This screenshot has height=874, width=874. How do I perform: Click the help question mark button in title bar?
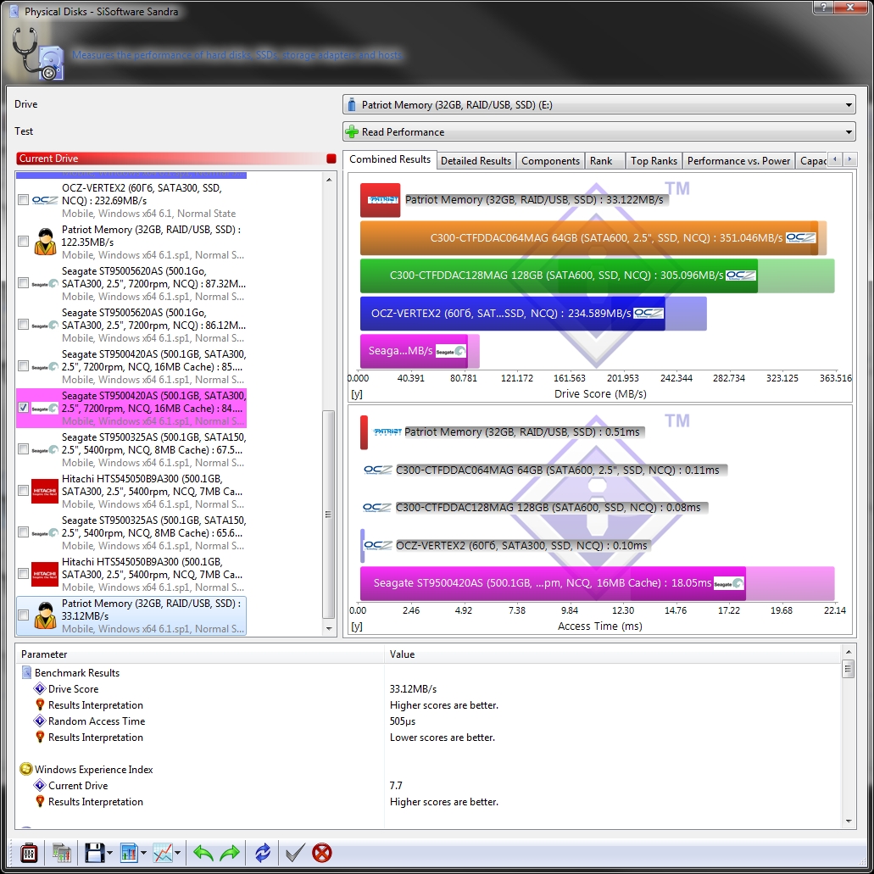tap(823, 8)
